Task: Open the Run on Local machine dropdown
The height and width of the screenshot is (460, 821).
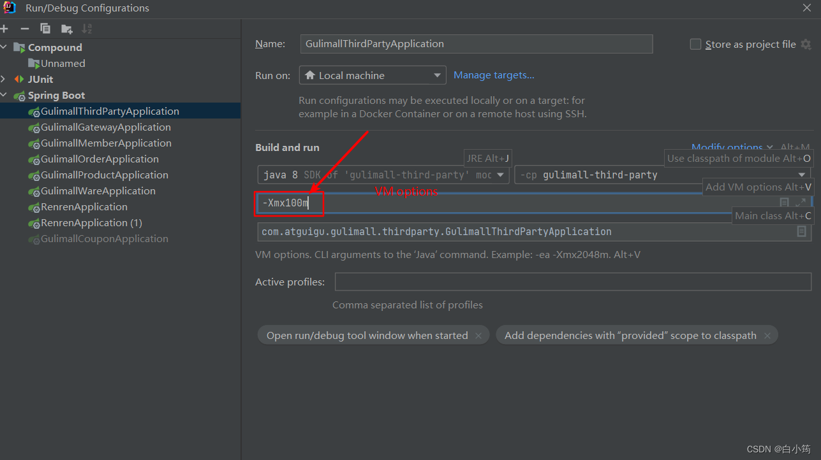Action: point(373,75)
